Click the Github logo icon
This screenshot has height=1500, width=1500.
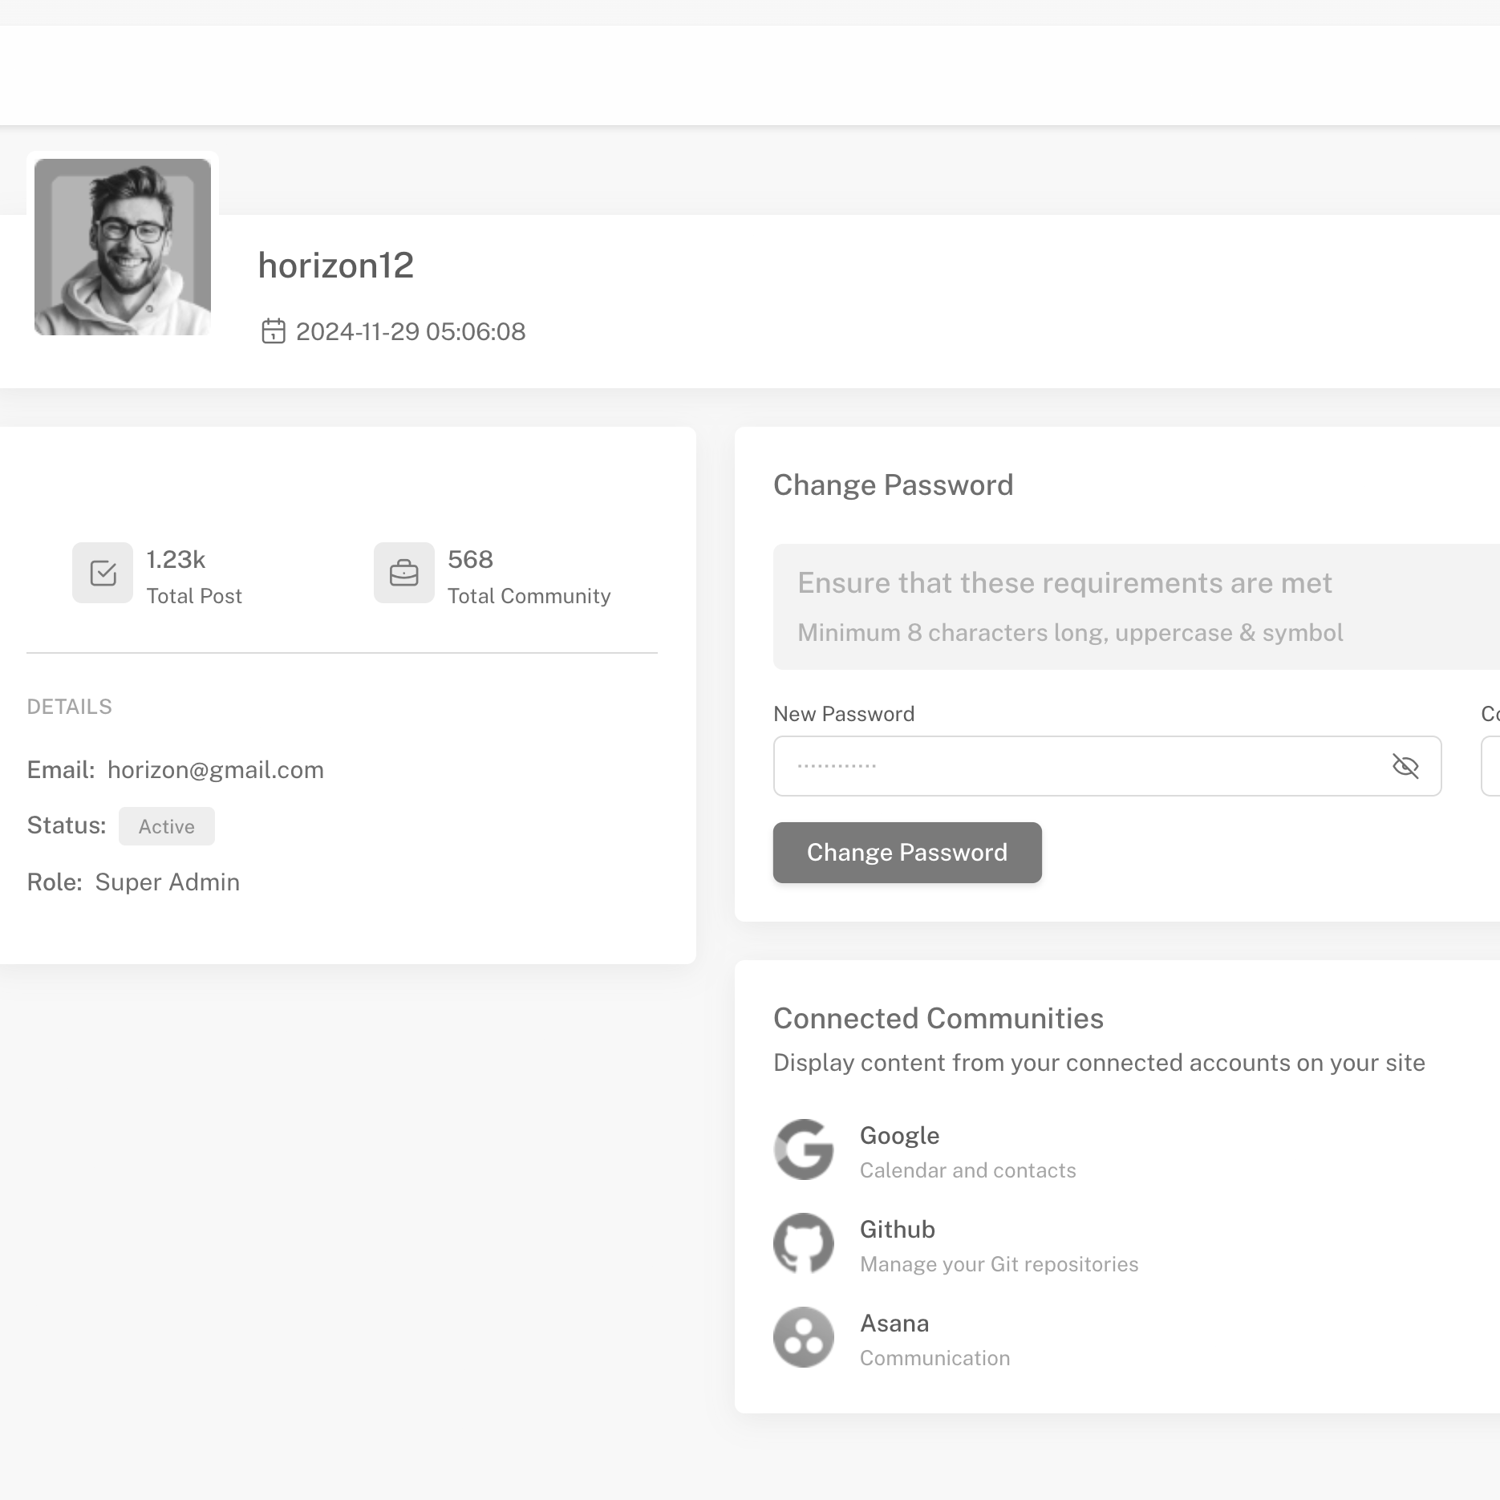click(804, 1243)
